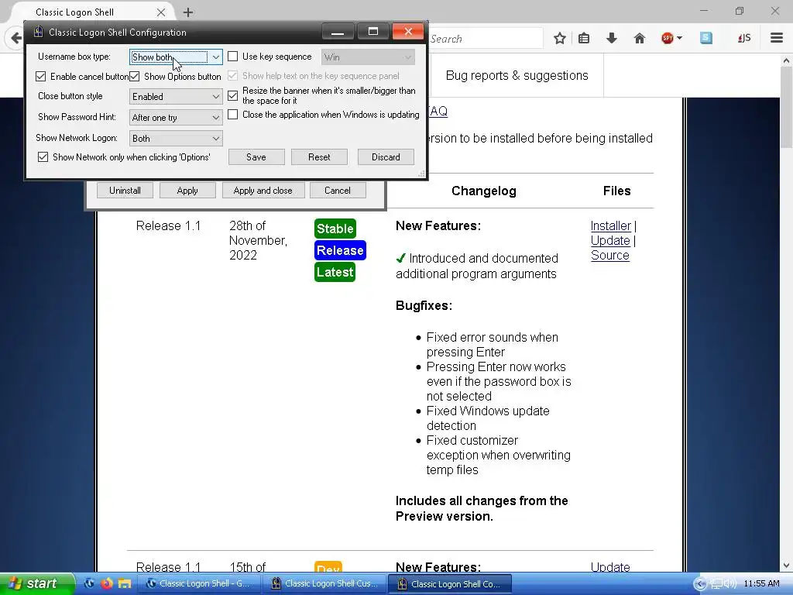Toggle Enable cancel button checkbox
Viewport: 793px width, 595px height.
41,77
